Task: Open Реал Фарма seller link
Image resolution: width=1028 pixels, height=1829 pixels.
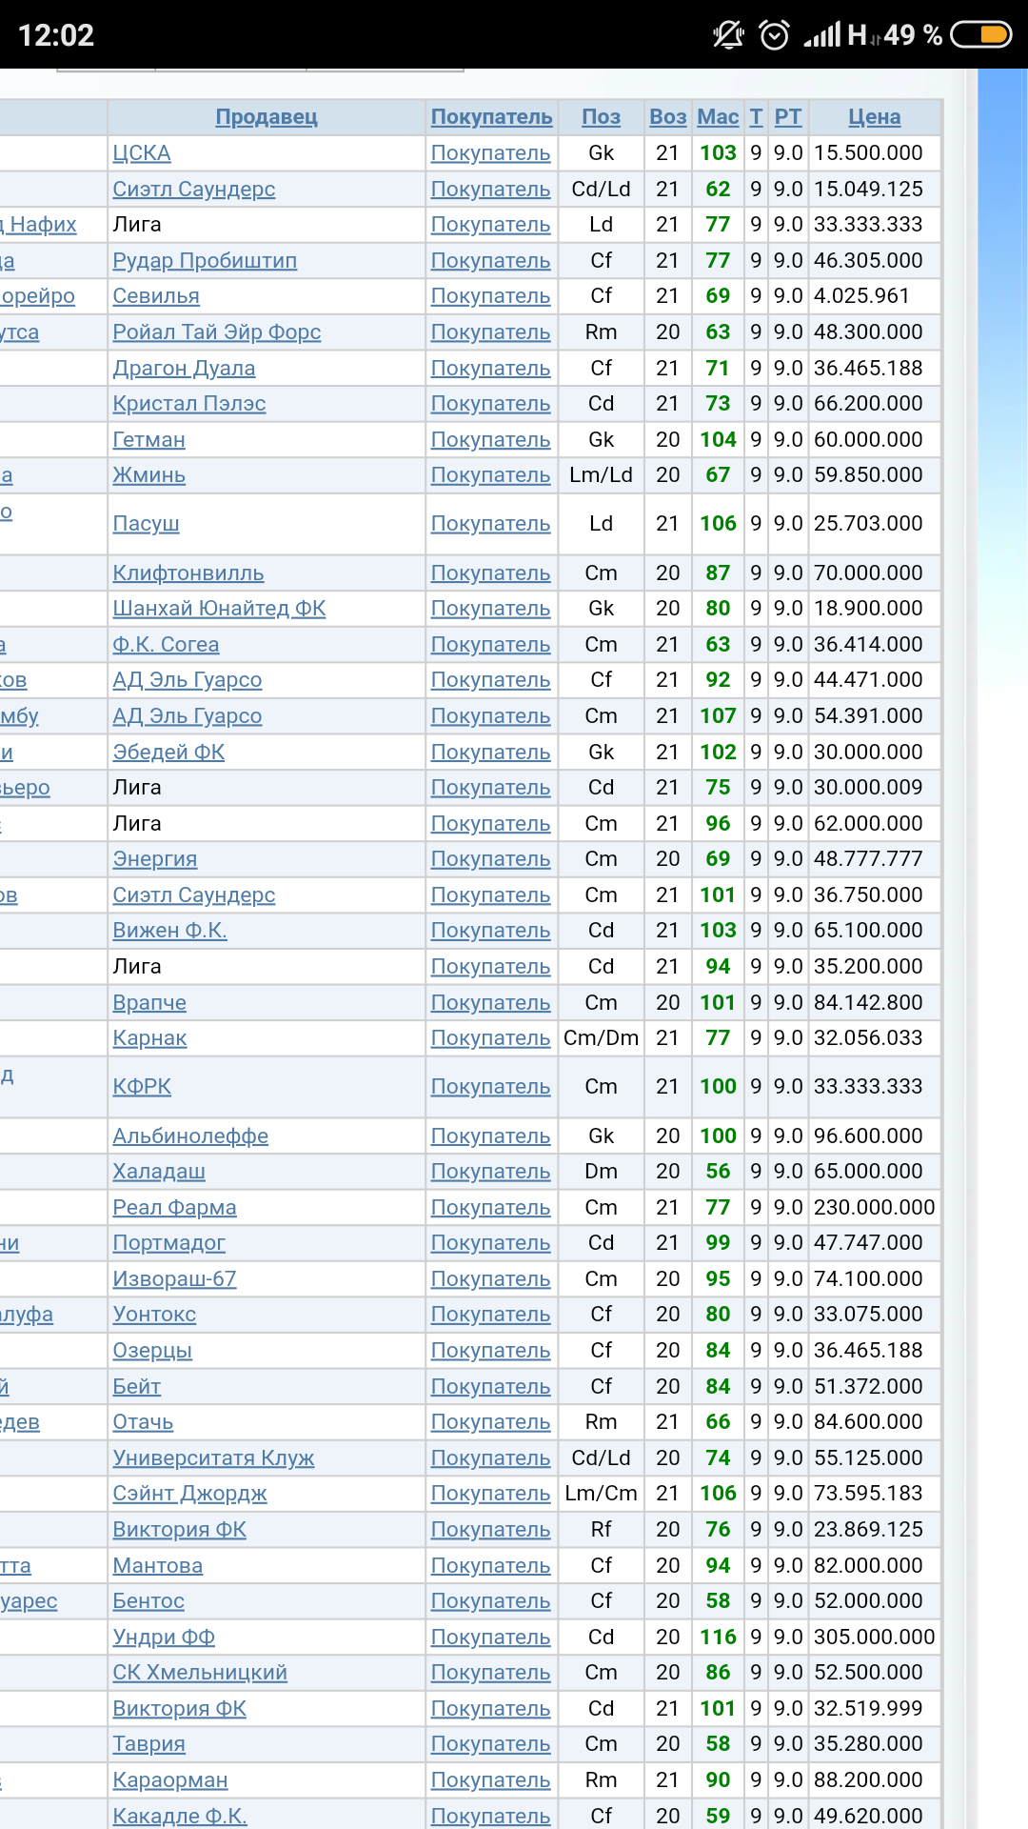Action: tap(174, 1208)
